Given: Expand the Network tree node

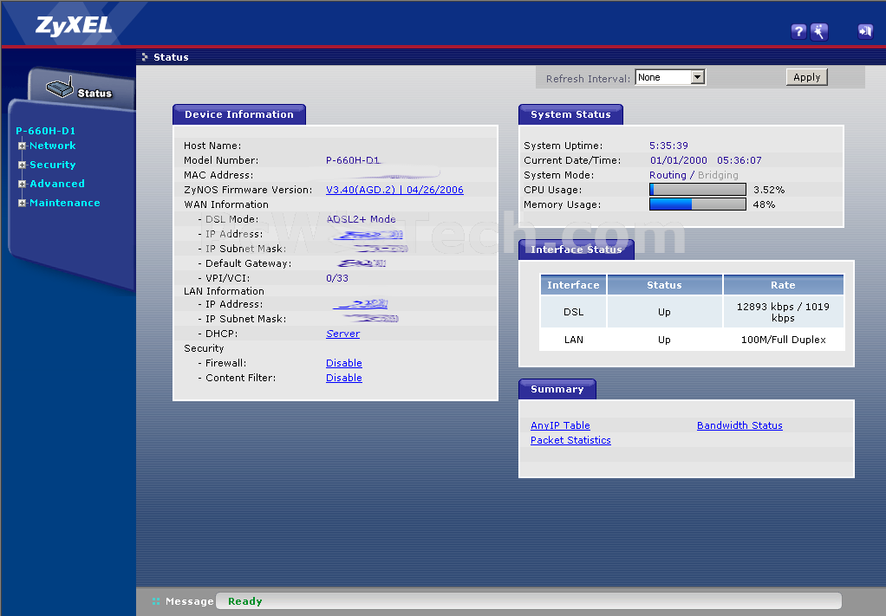Looking at the screenshot, I should click(22, 146).
